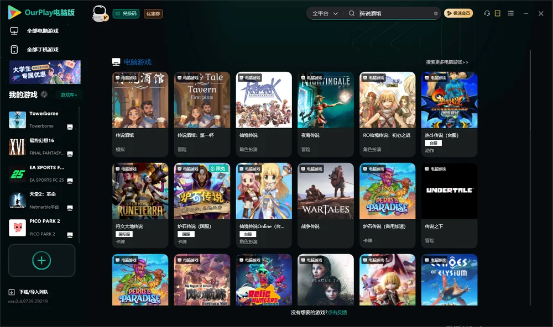Open 传说之下 Undertale card
This screenshot has width=553, height=327.
449,205
